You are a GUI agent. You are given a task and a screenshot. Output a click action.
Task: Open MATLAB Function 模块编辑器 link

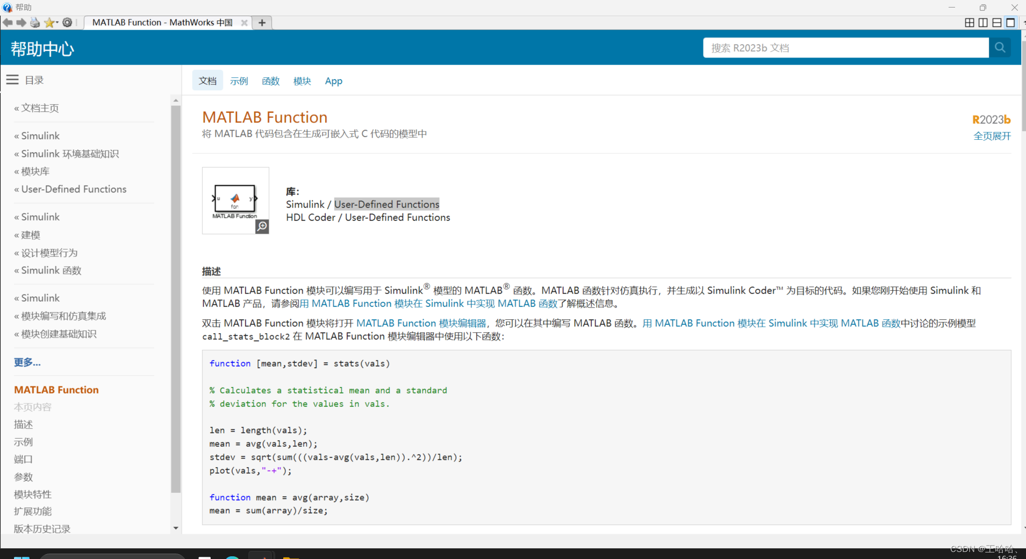click(x=421, y=323)
